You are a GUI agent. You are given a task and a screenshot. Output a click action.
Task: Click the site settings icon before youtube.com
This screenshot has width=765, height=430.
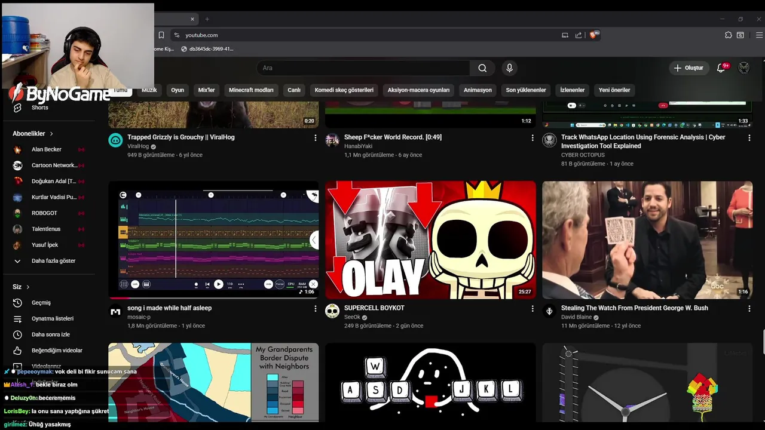[176, 35]
